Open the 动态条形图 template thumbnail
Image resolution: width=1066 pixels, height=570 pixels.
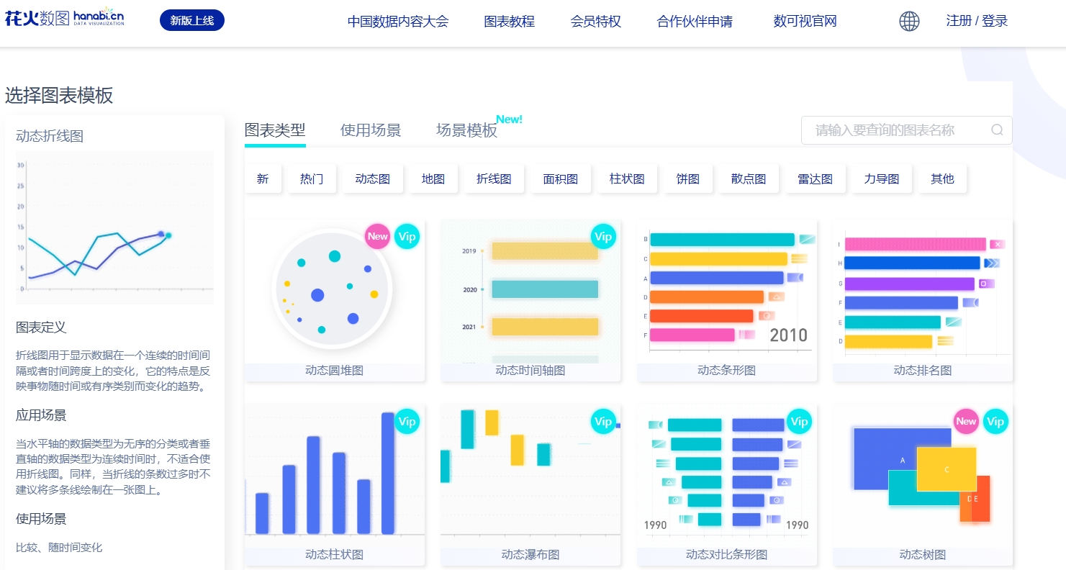point(727,291)
